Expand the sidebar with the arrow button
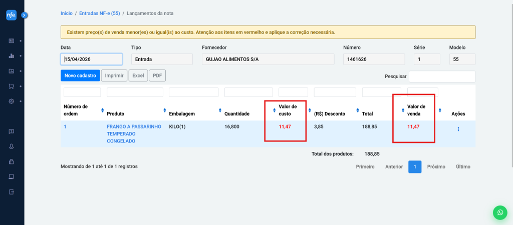Image resolution: width=513 pixels, height=225 pixels. [24, 15]
